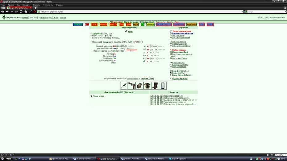Click the Уран banner button
Screen dimensions: 287x161
(x=136, y=24)
